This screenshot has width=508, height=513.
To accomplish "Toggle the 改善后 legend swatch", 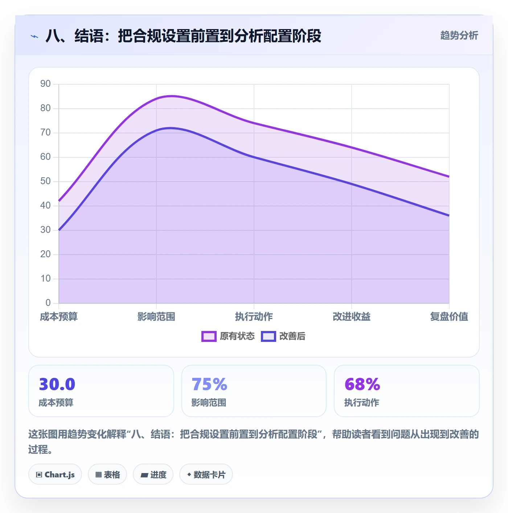I will pos(269,336).
